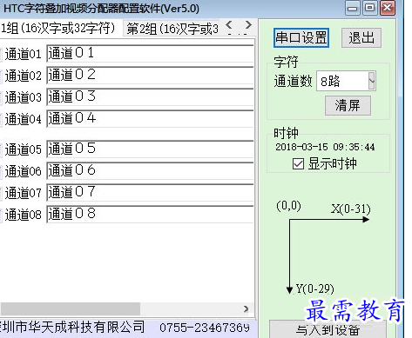Switch to the 第2组 tab

(172, 29)
